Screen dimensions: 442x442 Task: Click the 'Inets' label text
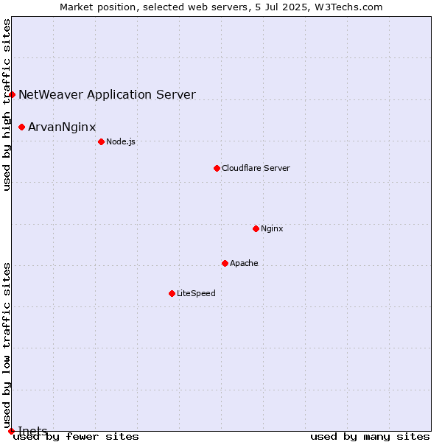tap(32, 431)
